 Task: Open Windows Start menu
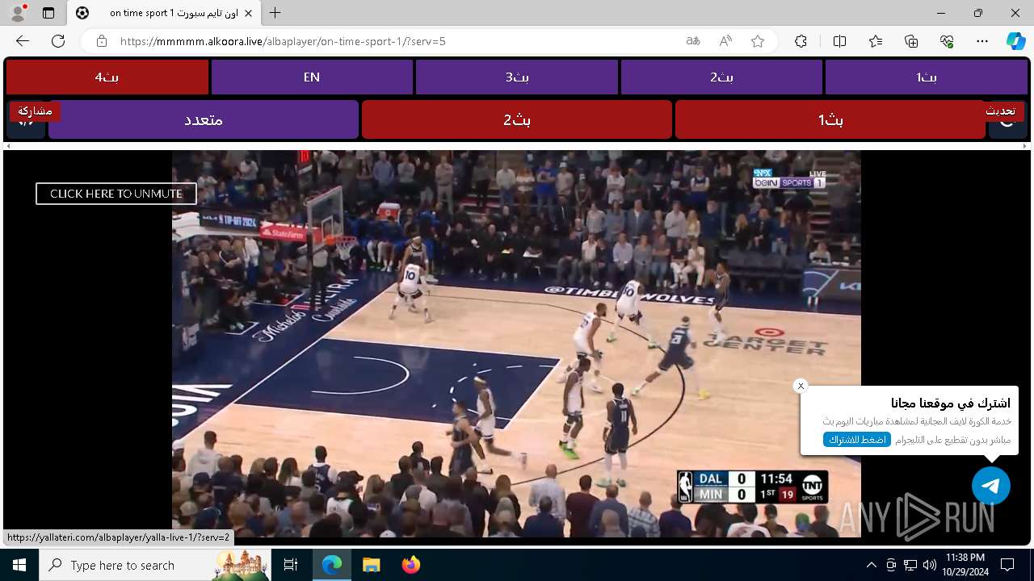(x=19, y=565)
